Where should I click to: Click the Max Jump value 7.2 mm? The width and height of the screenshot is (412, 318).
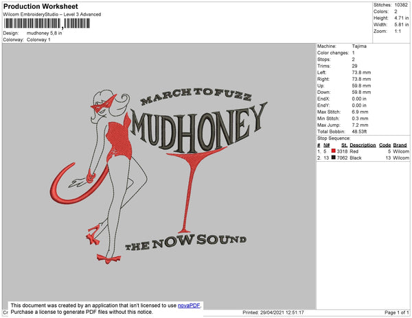[360, 125]
